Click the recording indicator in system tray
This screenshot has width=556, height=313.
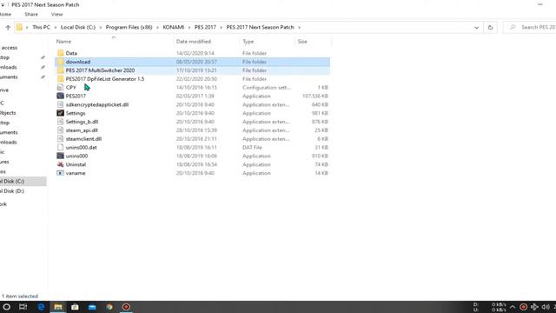click(523, 307)
